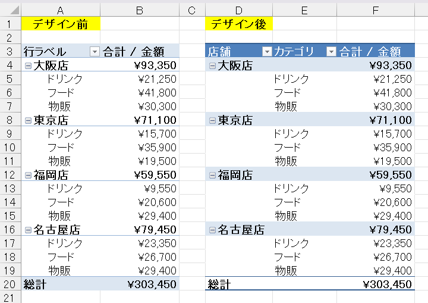Select ¥59,550 in column B
Image resolution: width=428 pixels, height=303 pixels.
155,175
